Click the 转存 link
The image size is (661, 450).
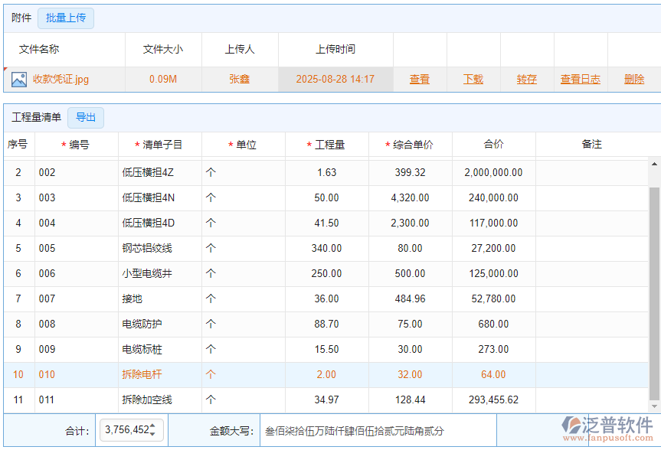point(527,79)
